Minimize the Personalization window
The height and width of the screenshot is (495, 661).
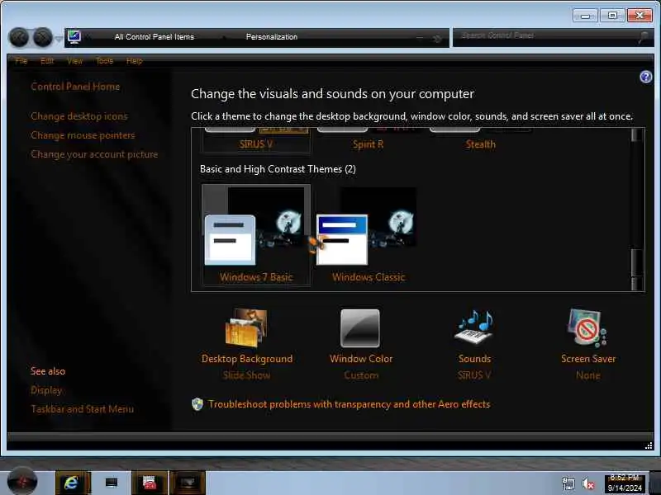(585, 16)
